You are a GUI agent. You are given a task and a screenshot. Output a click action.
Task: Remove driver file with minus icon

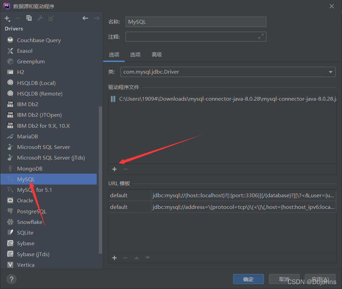pyautogui.click(x=125, y=169)
